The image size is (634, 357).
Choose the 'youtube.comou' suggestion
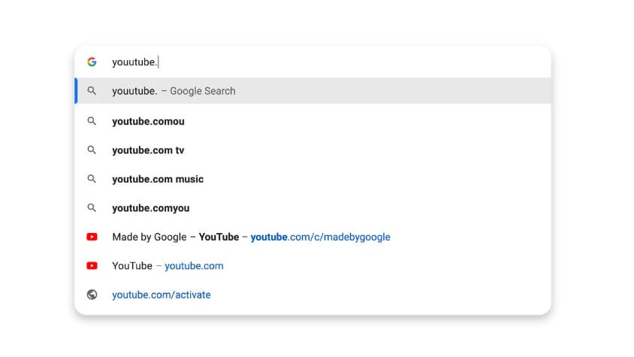(148, 121)
